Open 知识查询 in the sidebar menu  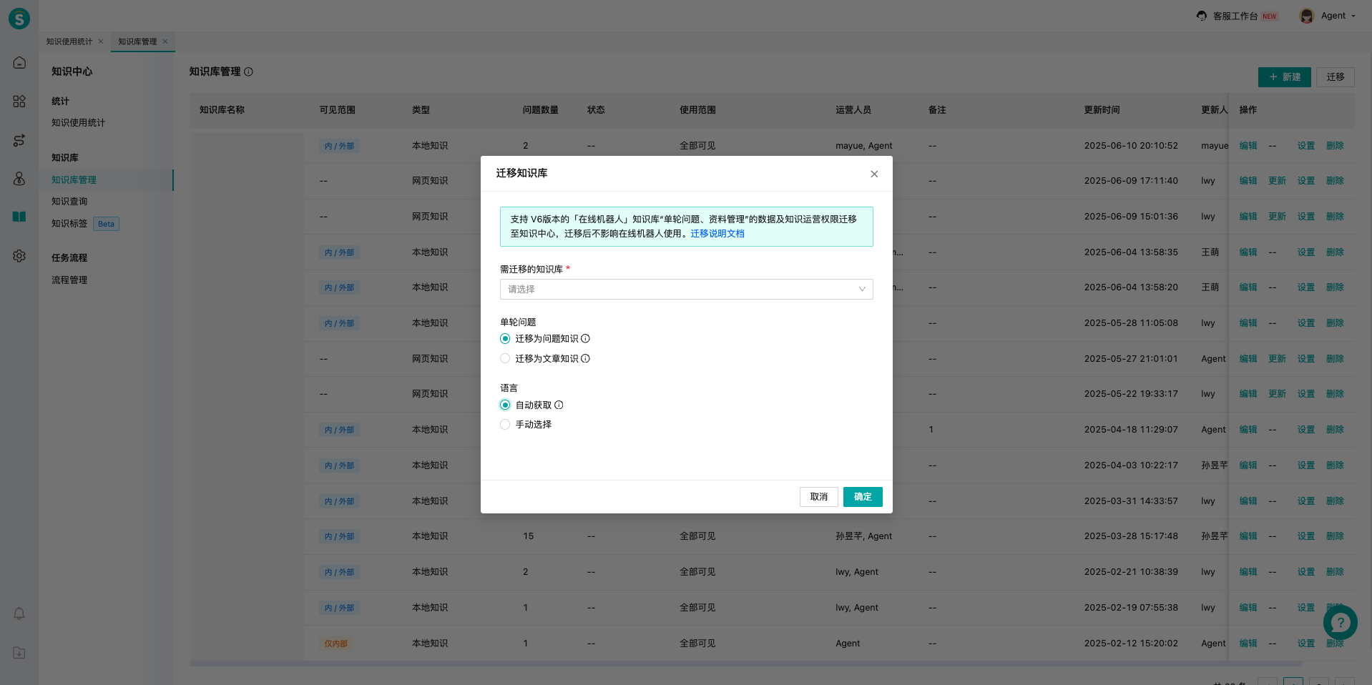coord(69,202)
